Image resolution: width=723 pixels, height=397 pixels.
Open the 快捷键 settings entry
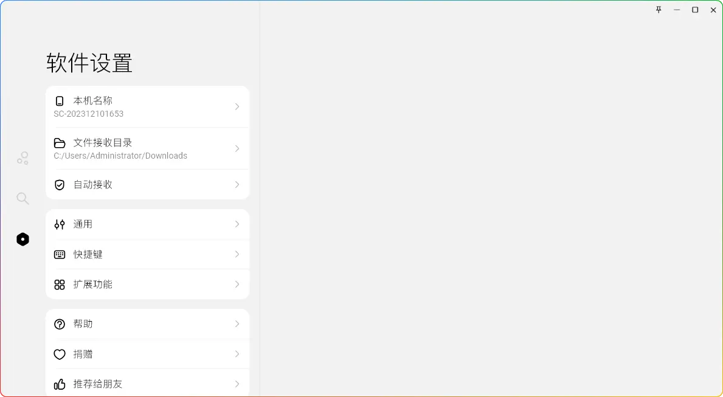tap(88, 255)
